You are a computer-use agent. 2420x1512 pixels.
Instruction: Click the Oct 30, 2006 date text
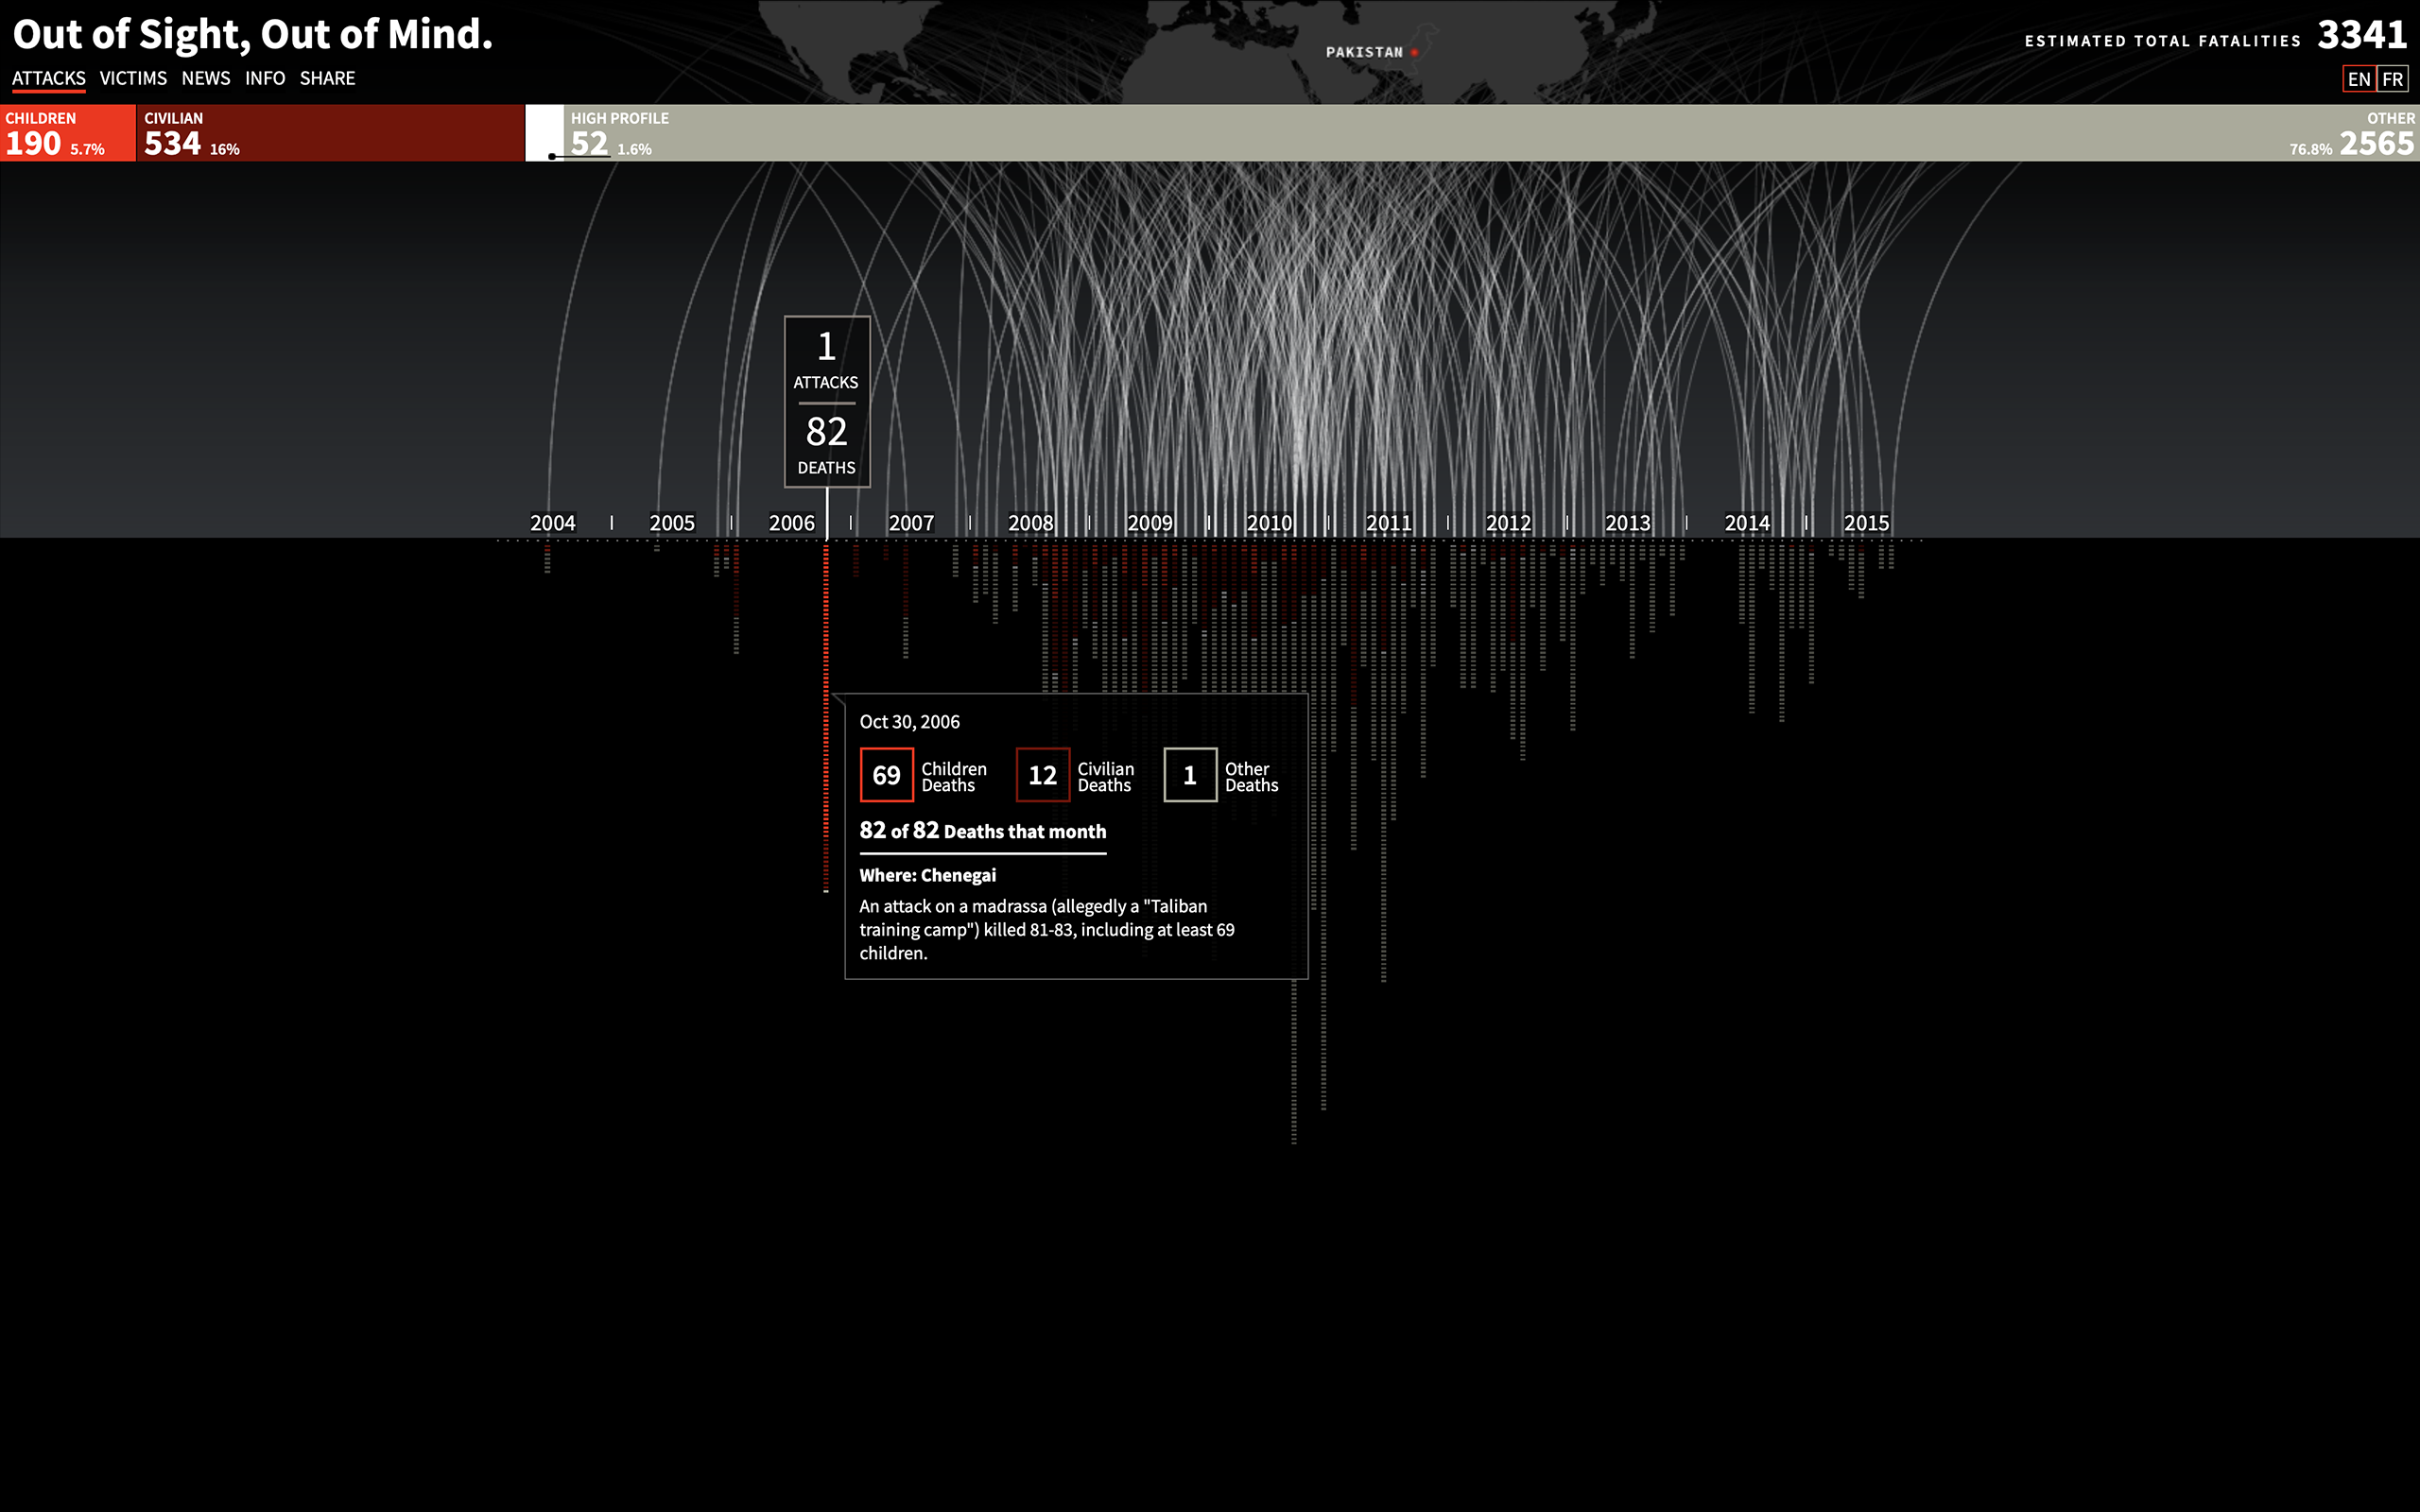tap(909, 722)
